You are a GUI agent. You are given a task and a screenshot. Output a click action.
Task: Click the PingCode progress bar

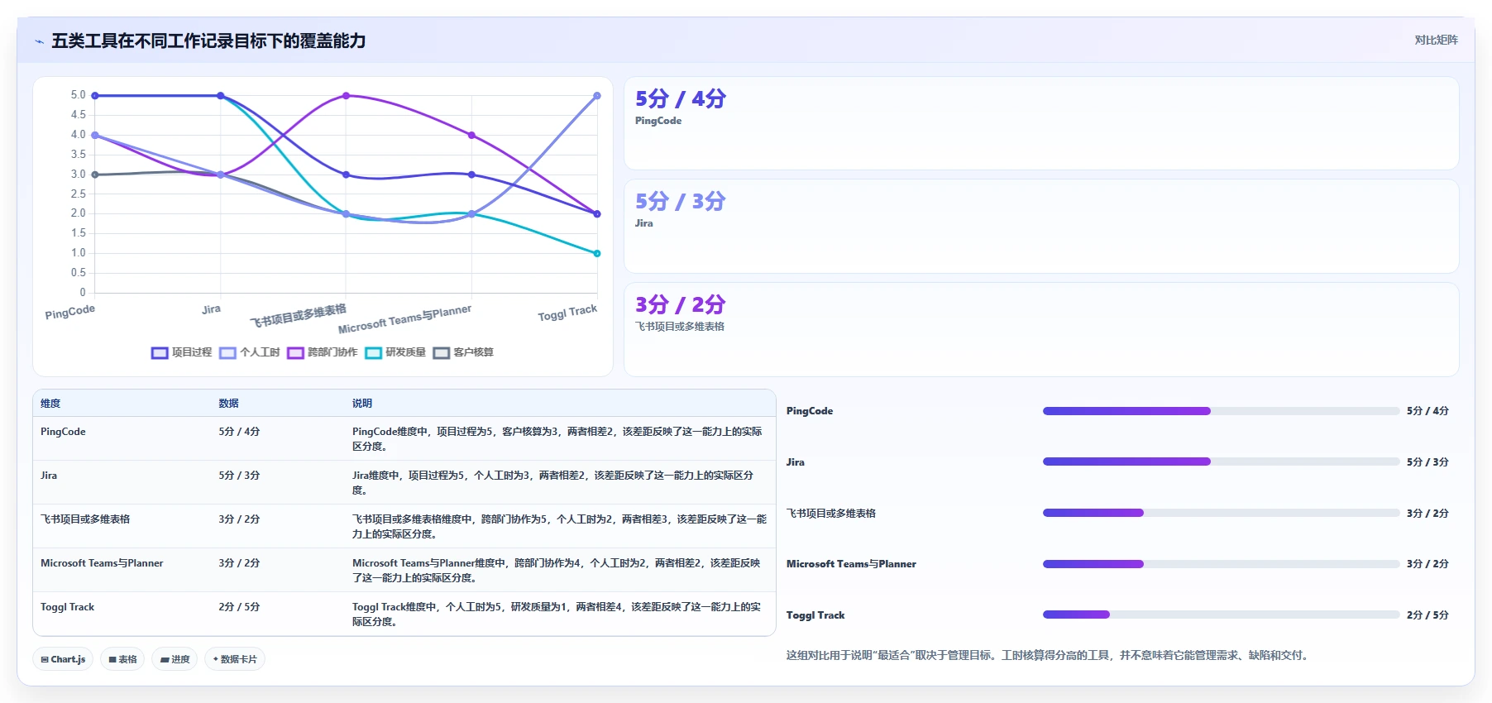point(1221,411)
